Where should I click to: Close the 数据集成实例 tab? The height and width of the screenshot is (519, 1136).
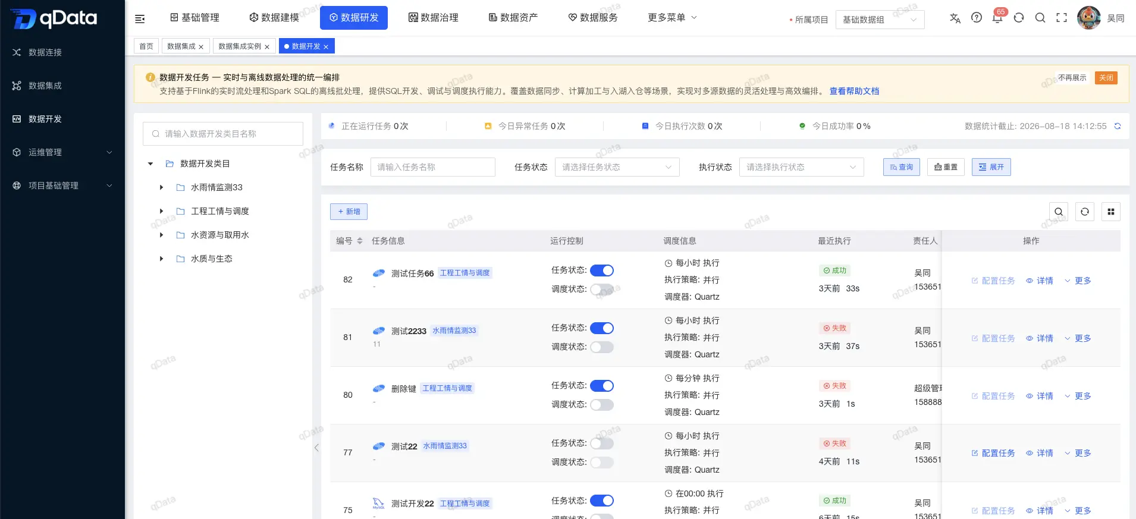[267, 46]
